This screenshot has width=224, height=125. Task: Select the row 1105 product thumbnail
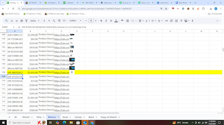click(x=72, y=60)
